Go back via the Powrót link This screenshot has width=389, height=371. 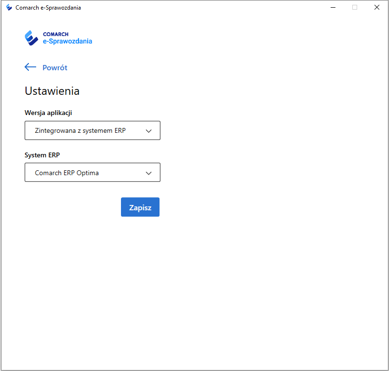tap(54, 68)
